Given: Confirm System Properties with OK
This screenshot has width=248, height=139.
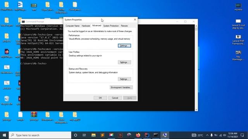Looking at the screenshot, I should tap(100, 98).
